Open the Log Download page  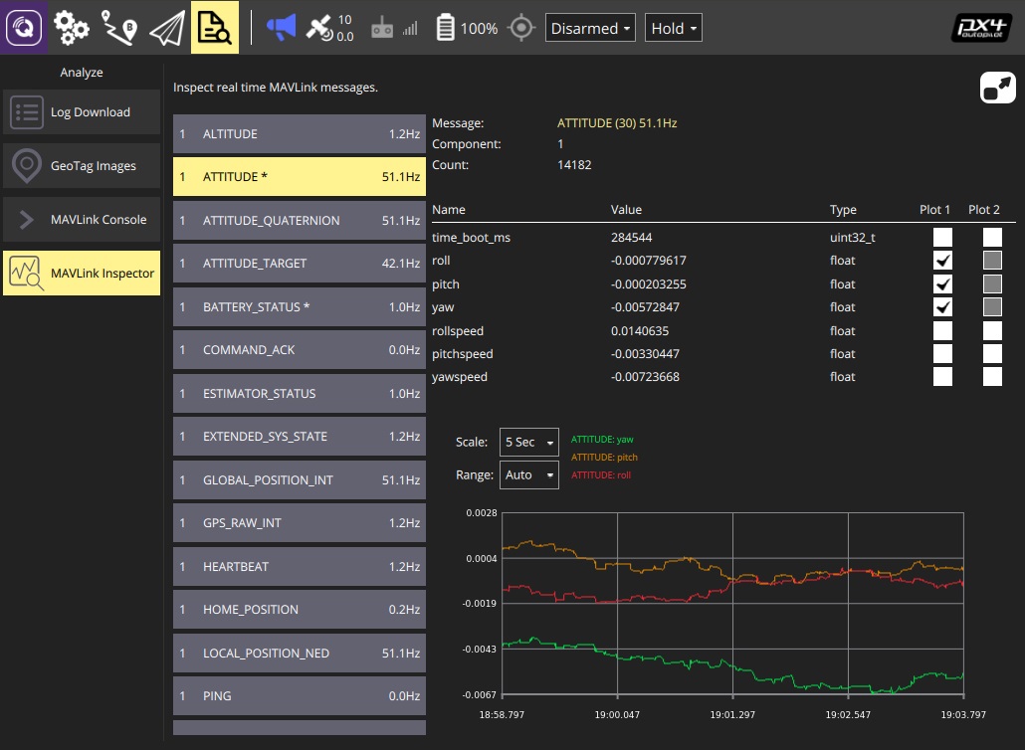[82, 112]
